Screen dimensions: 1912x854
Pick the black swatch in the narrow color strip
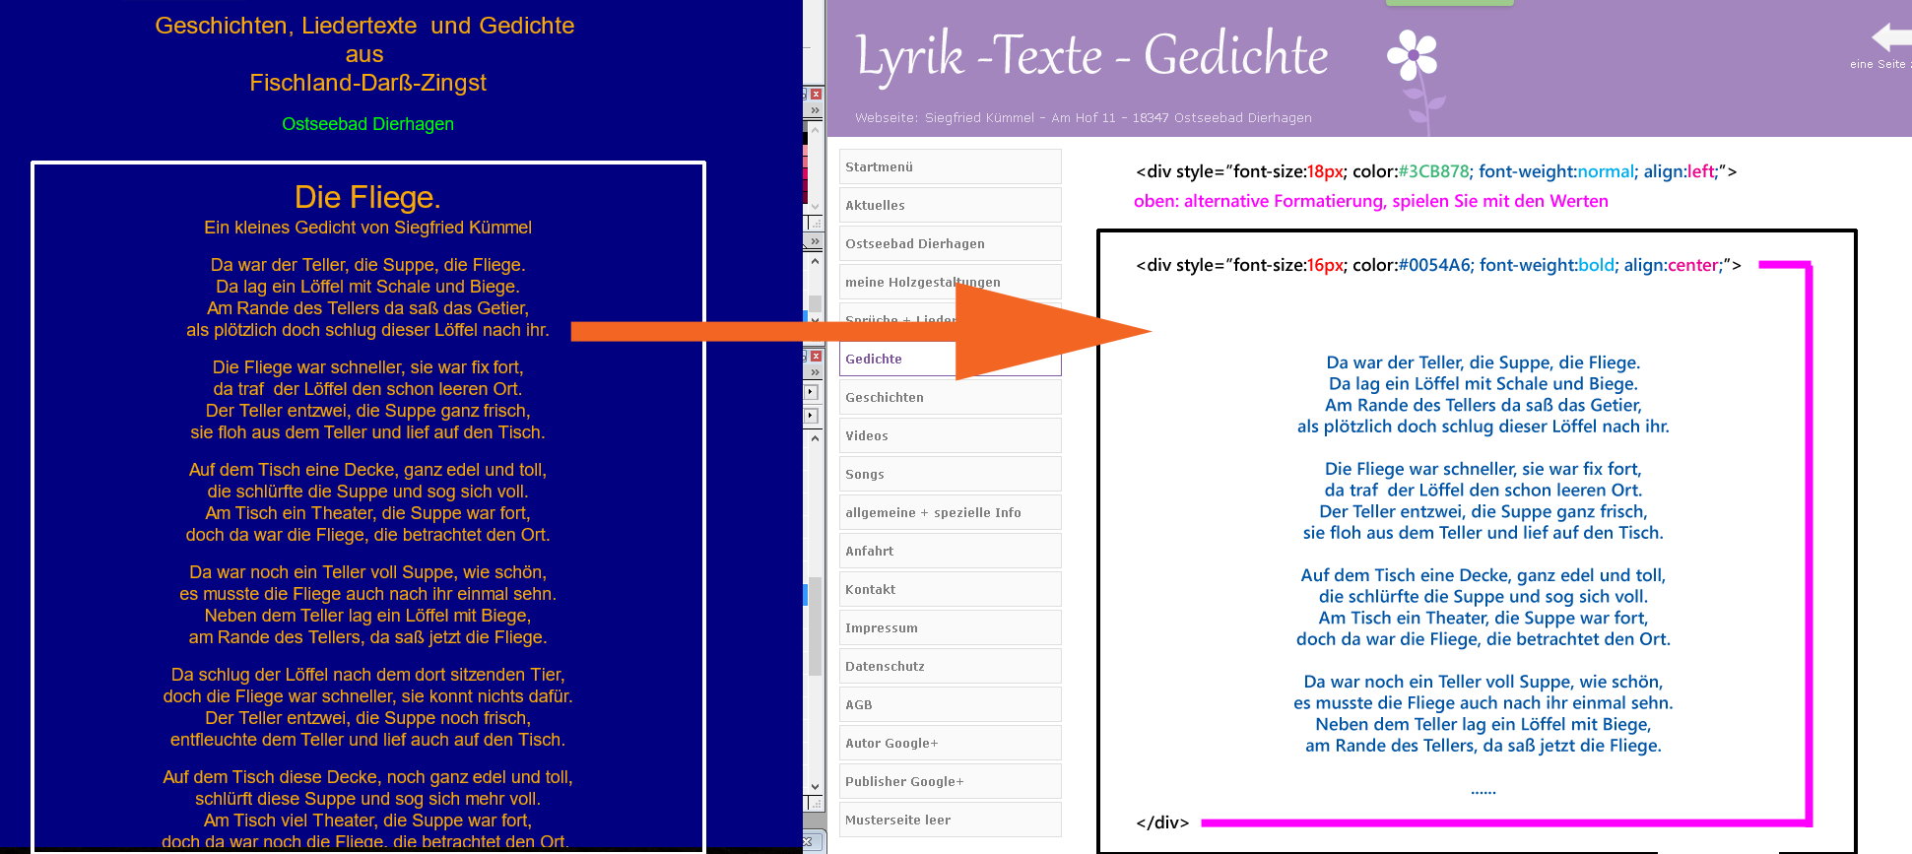(805, 138)
